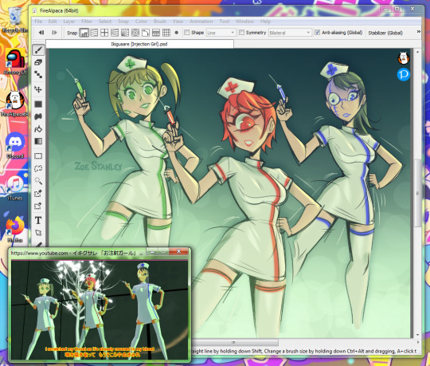Viewport: 430px width, 366px height.
Task: Turn snap off with first snap icon
Action: tap(84, 33)
